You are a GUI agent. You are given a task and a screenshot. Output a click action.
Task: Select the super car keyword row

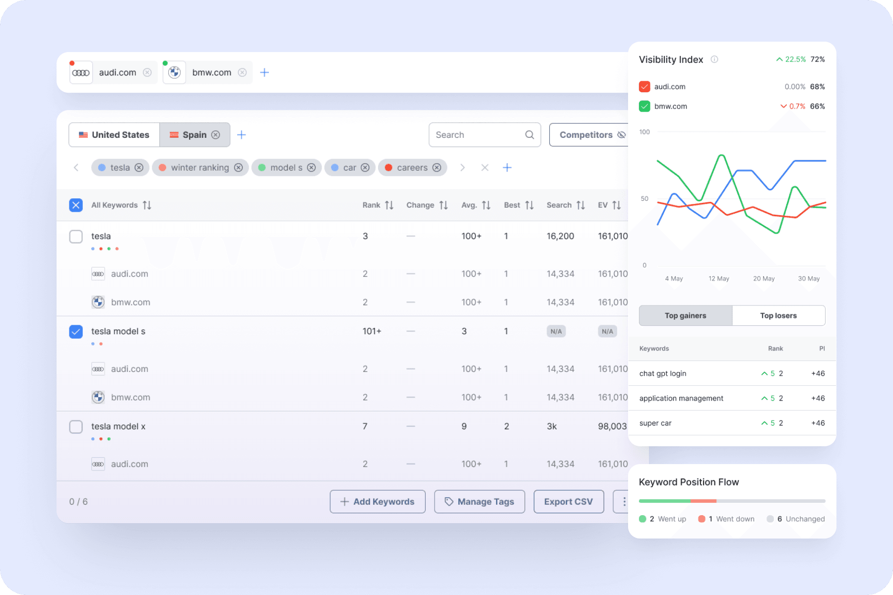(x=732, y=423)
